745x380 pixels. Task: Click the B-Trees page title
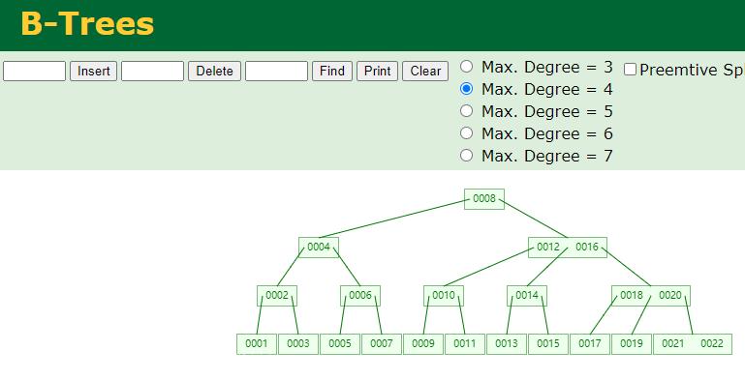pos(87,23)
